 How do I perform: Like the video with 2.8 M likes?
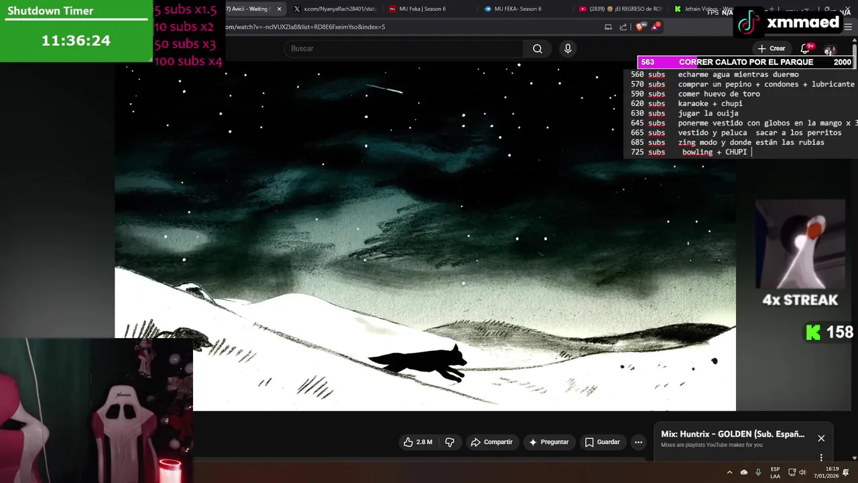pyautogui.click(x=418, y=442)
